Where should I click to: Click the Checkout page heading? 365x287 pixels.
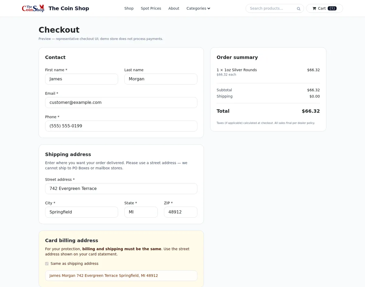point(59,30)
